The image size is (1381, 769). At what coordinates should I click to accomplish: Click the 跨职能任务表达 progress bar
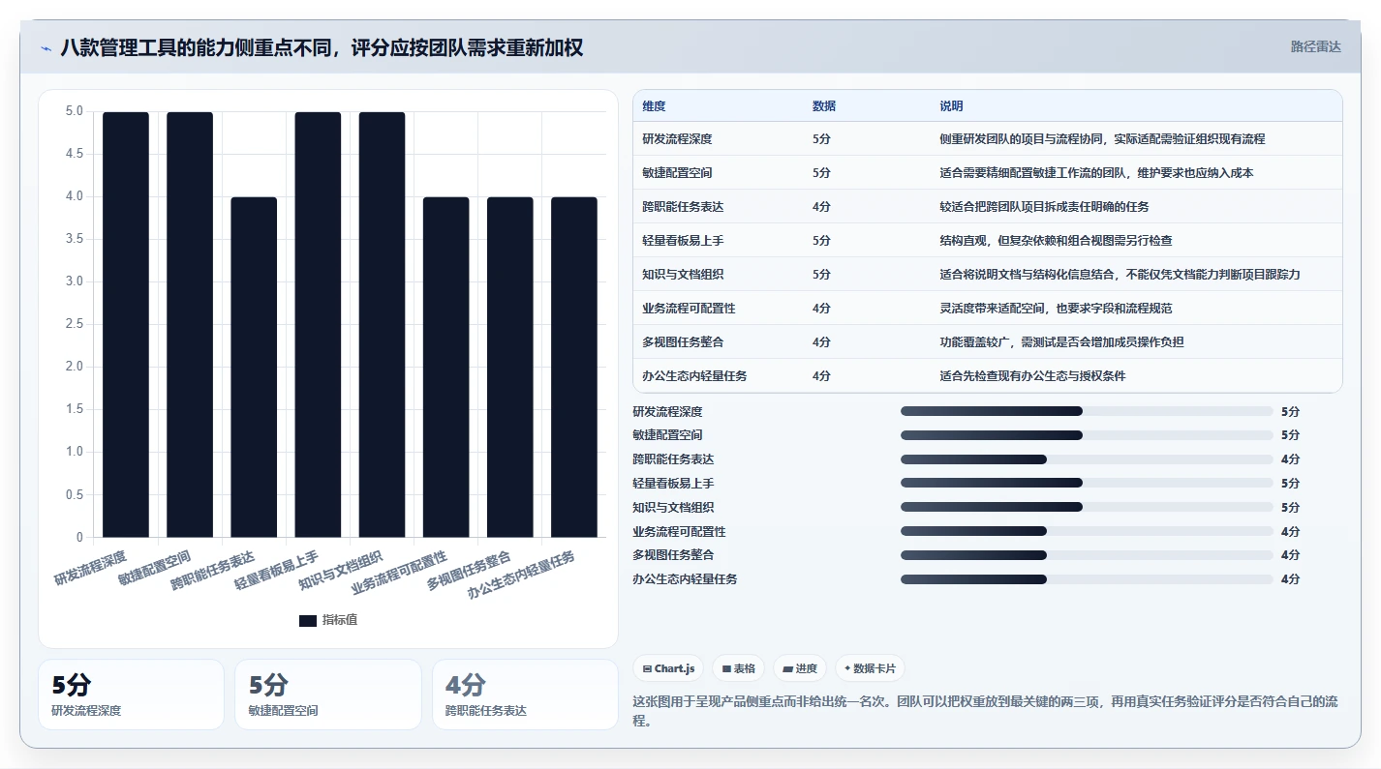point(1087,459)
